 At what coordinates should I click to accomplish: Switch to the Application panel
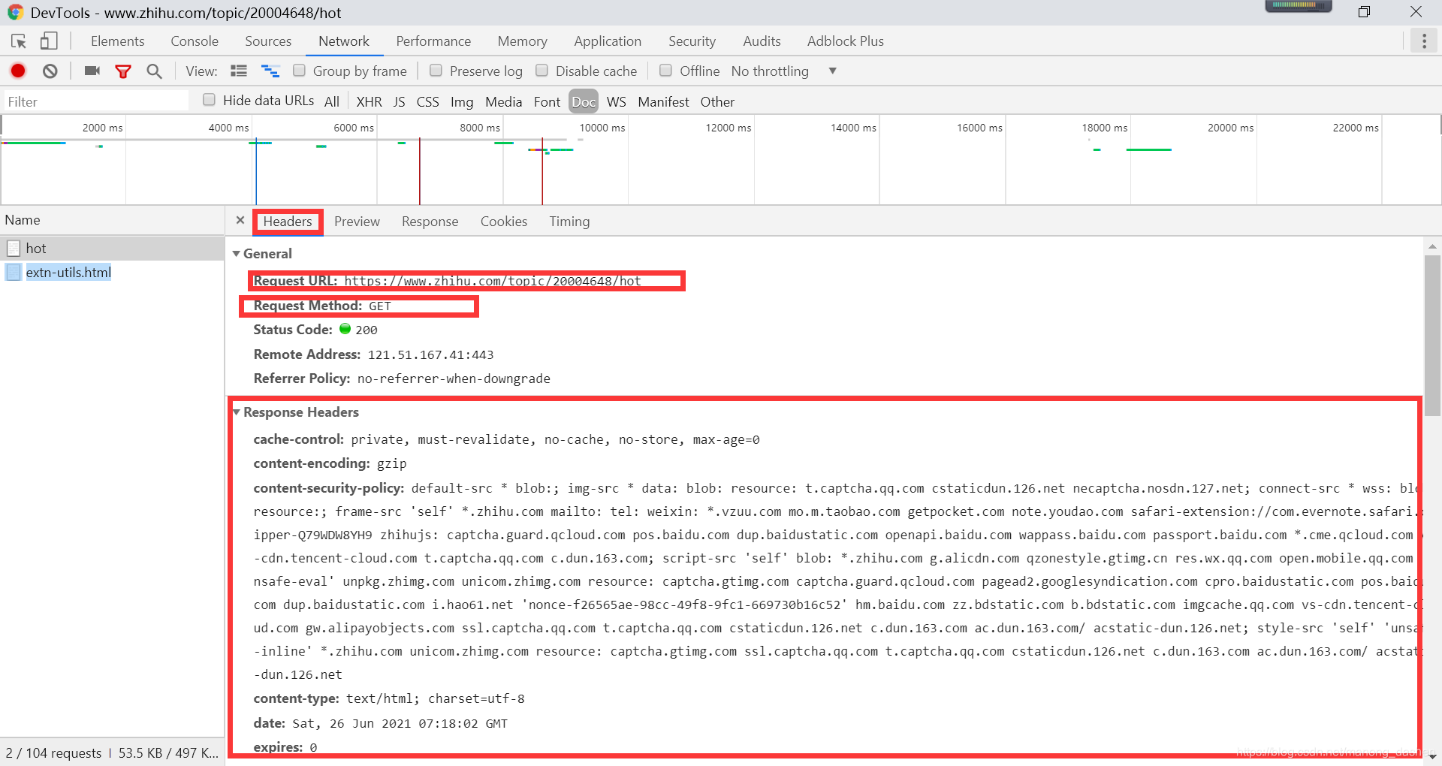pos(608,41)
